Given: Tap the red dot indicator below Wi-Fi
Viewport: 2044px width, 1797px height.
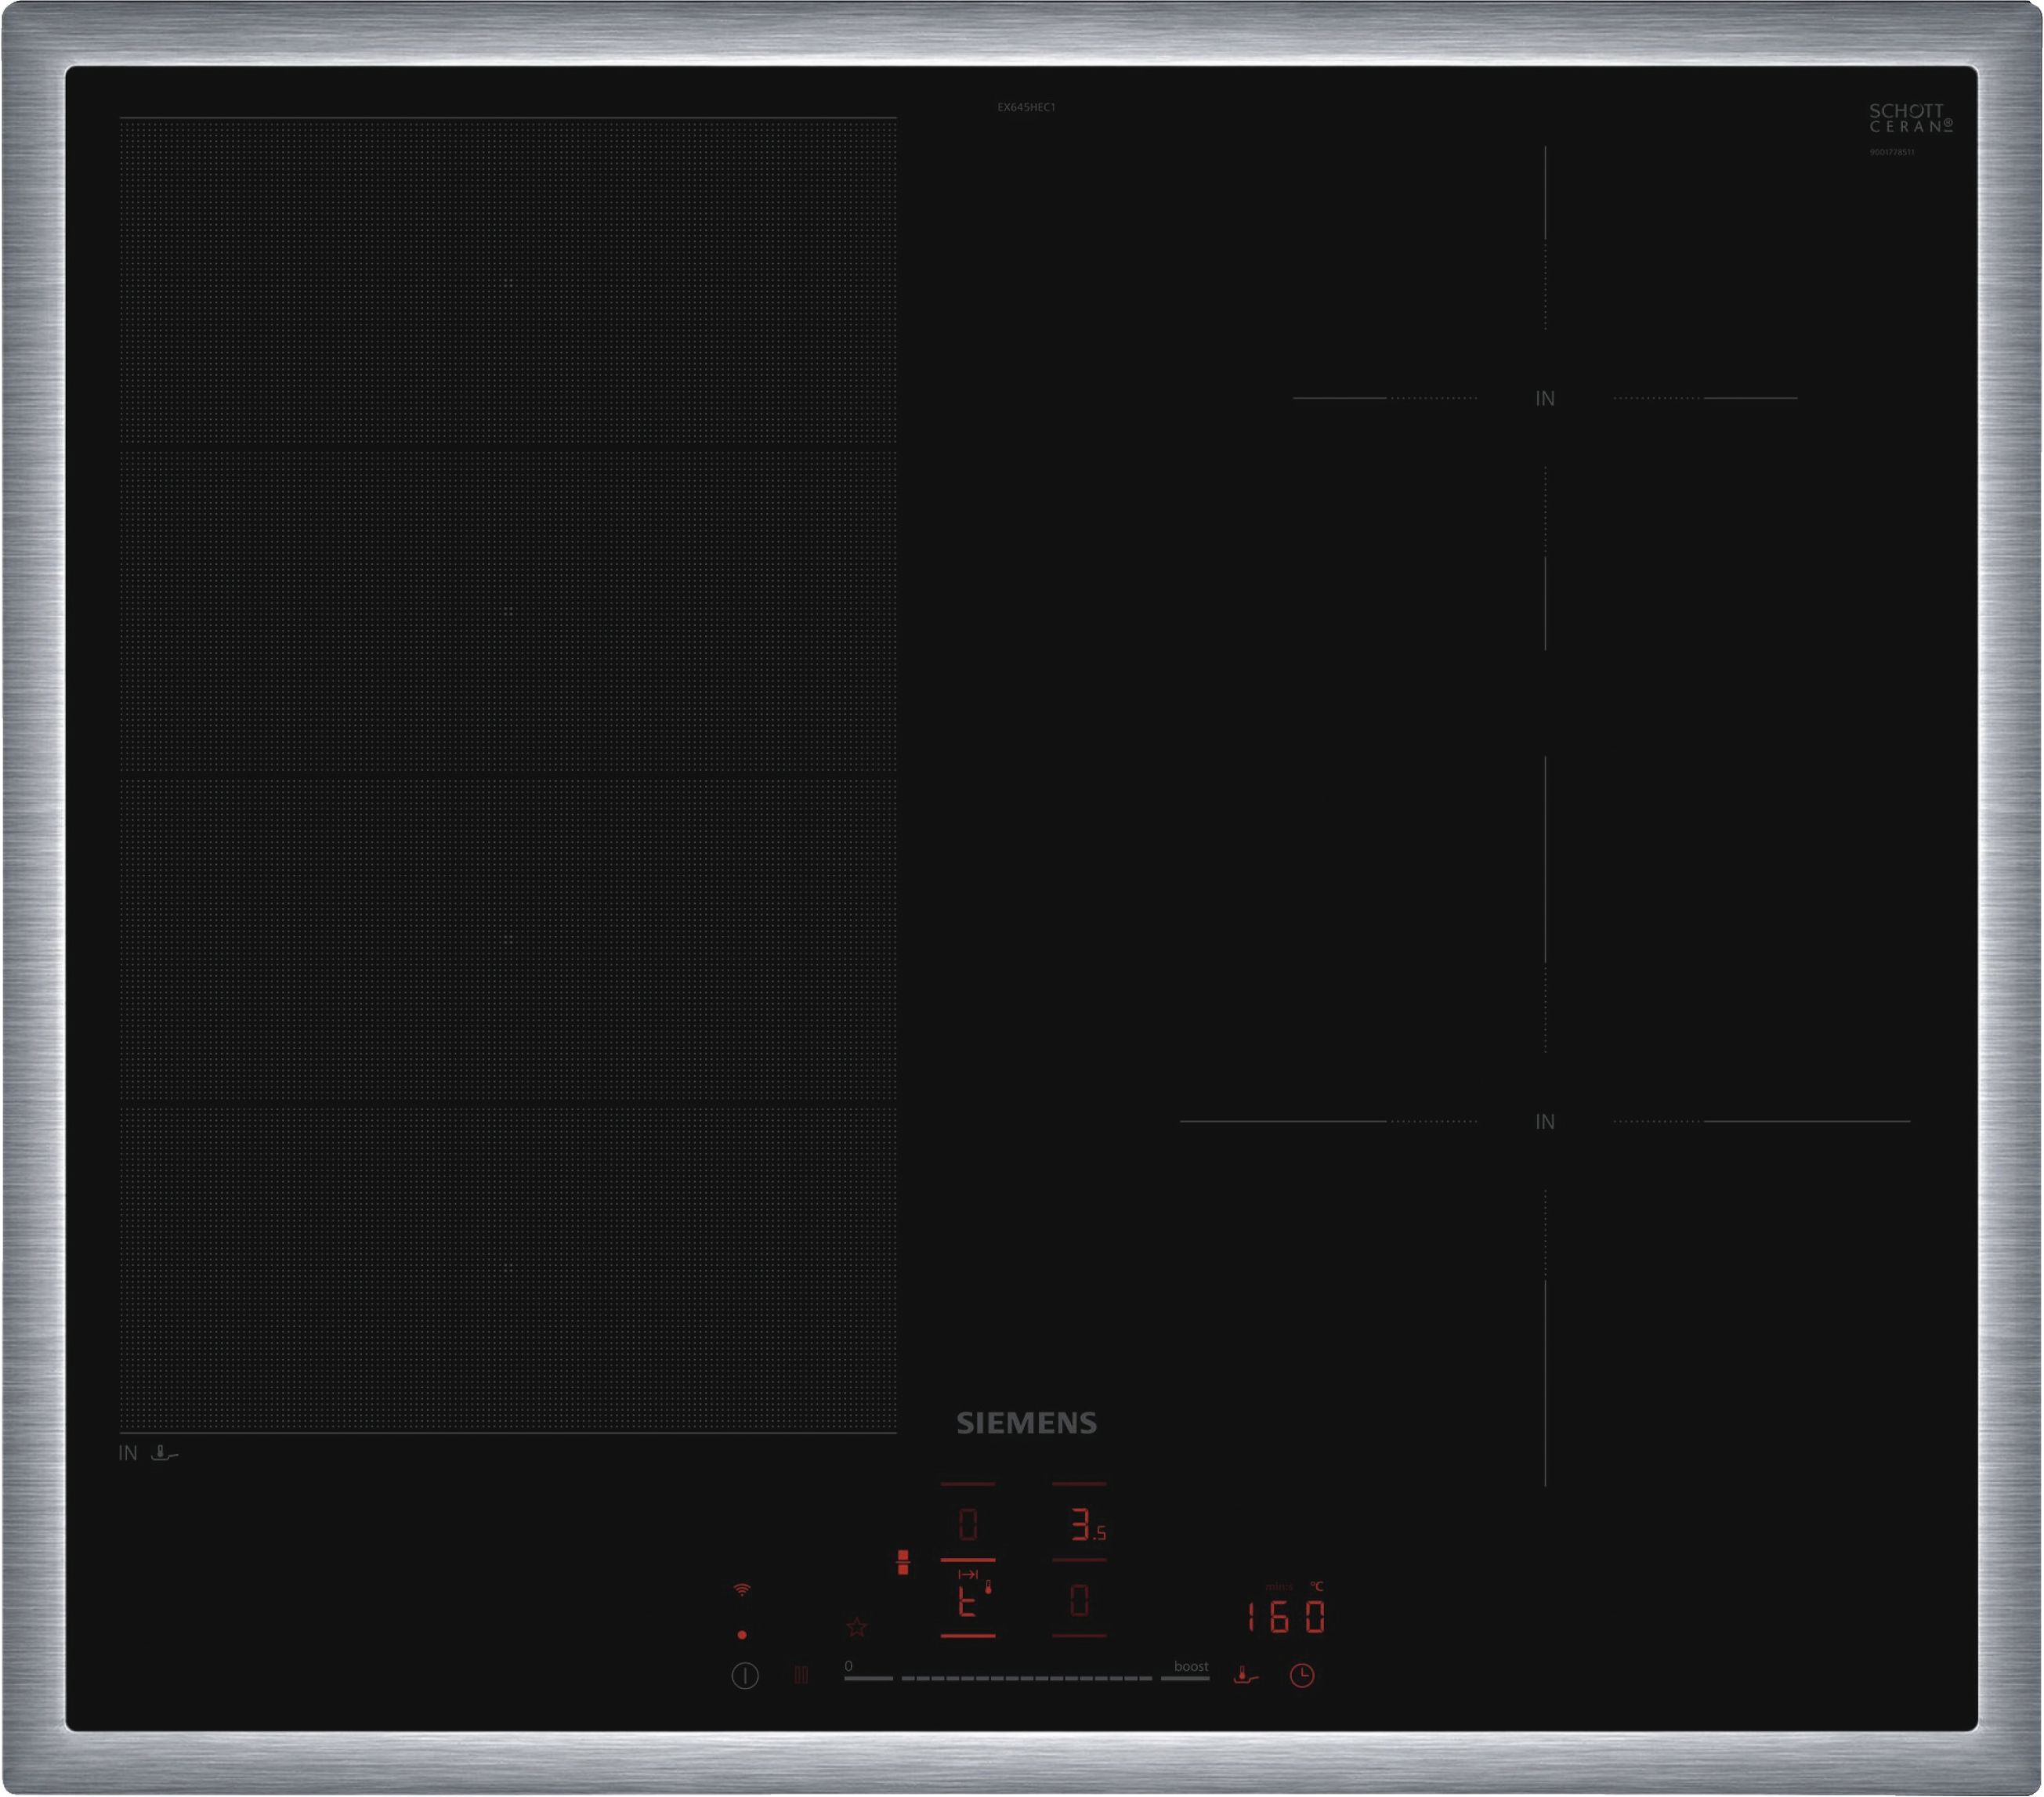Looking at the screenshot, I should 742,1635.
